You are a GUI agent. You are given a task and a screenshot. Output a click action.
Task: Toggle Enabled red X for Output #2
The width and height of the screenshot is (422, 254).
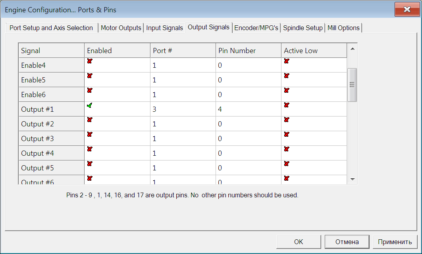pyautogui.click(x=90, y=120)
